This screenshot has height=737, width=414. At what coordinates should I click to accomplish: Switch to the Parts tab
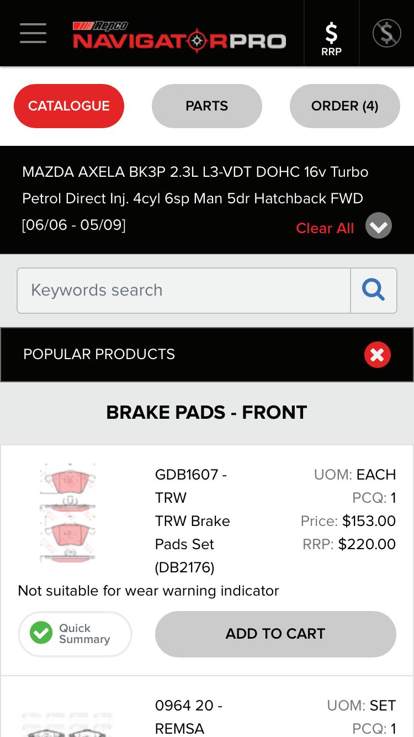(x=206, y=106)
